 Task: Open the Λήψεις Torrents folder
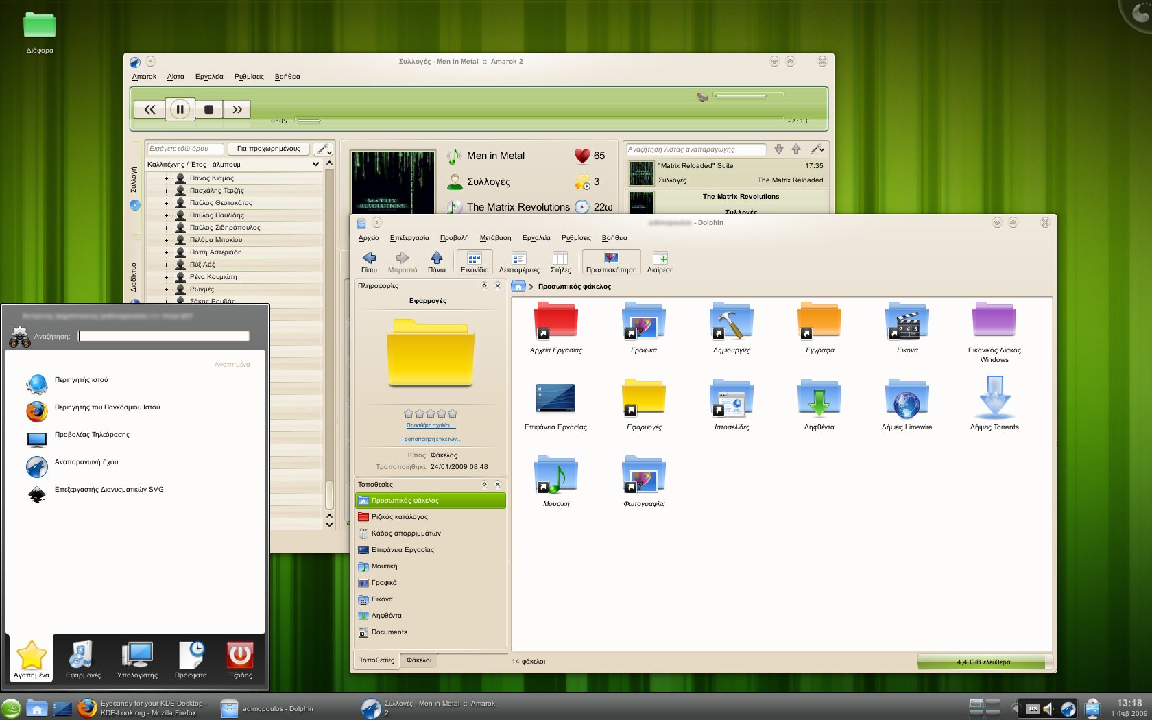[x=994, y=405]
